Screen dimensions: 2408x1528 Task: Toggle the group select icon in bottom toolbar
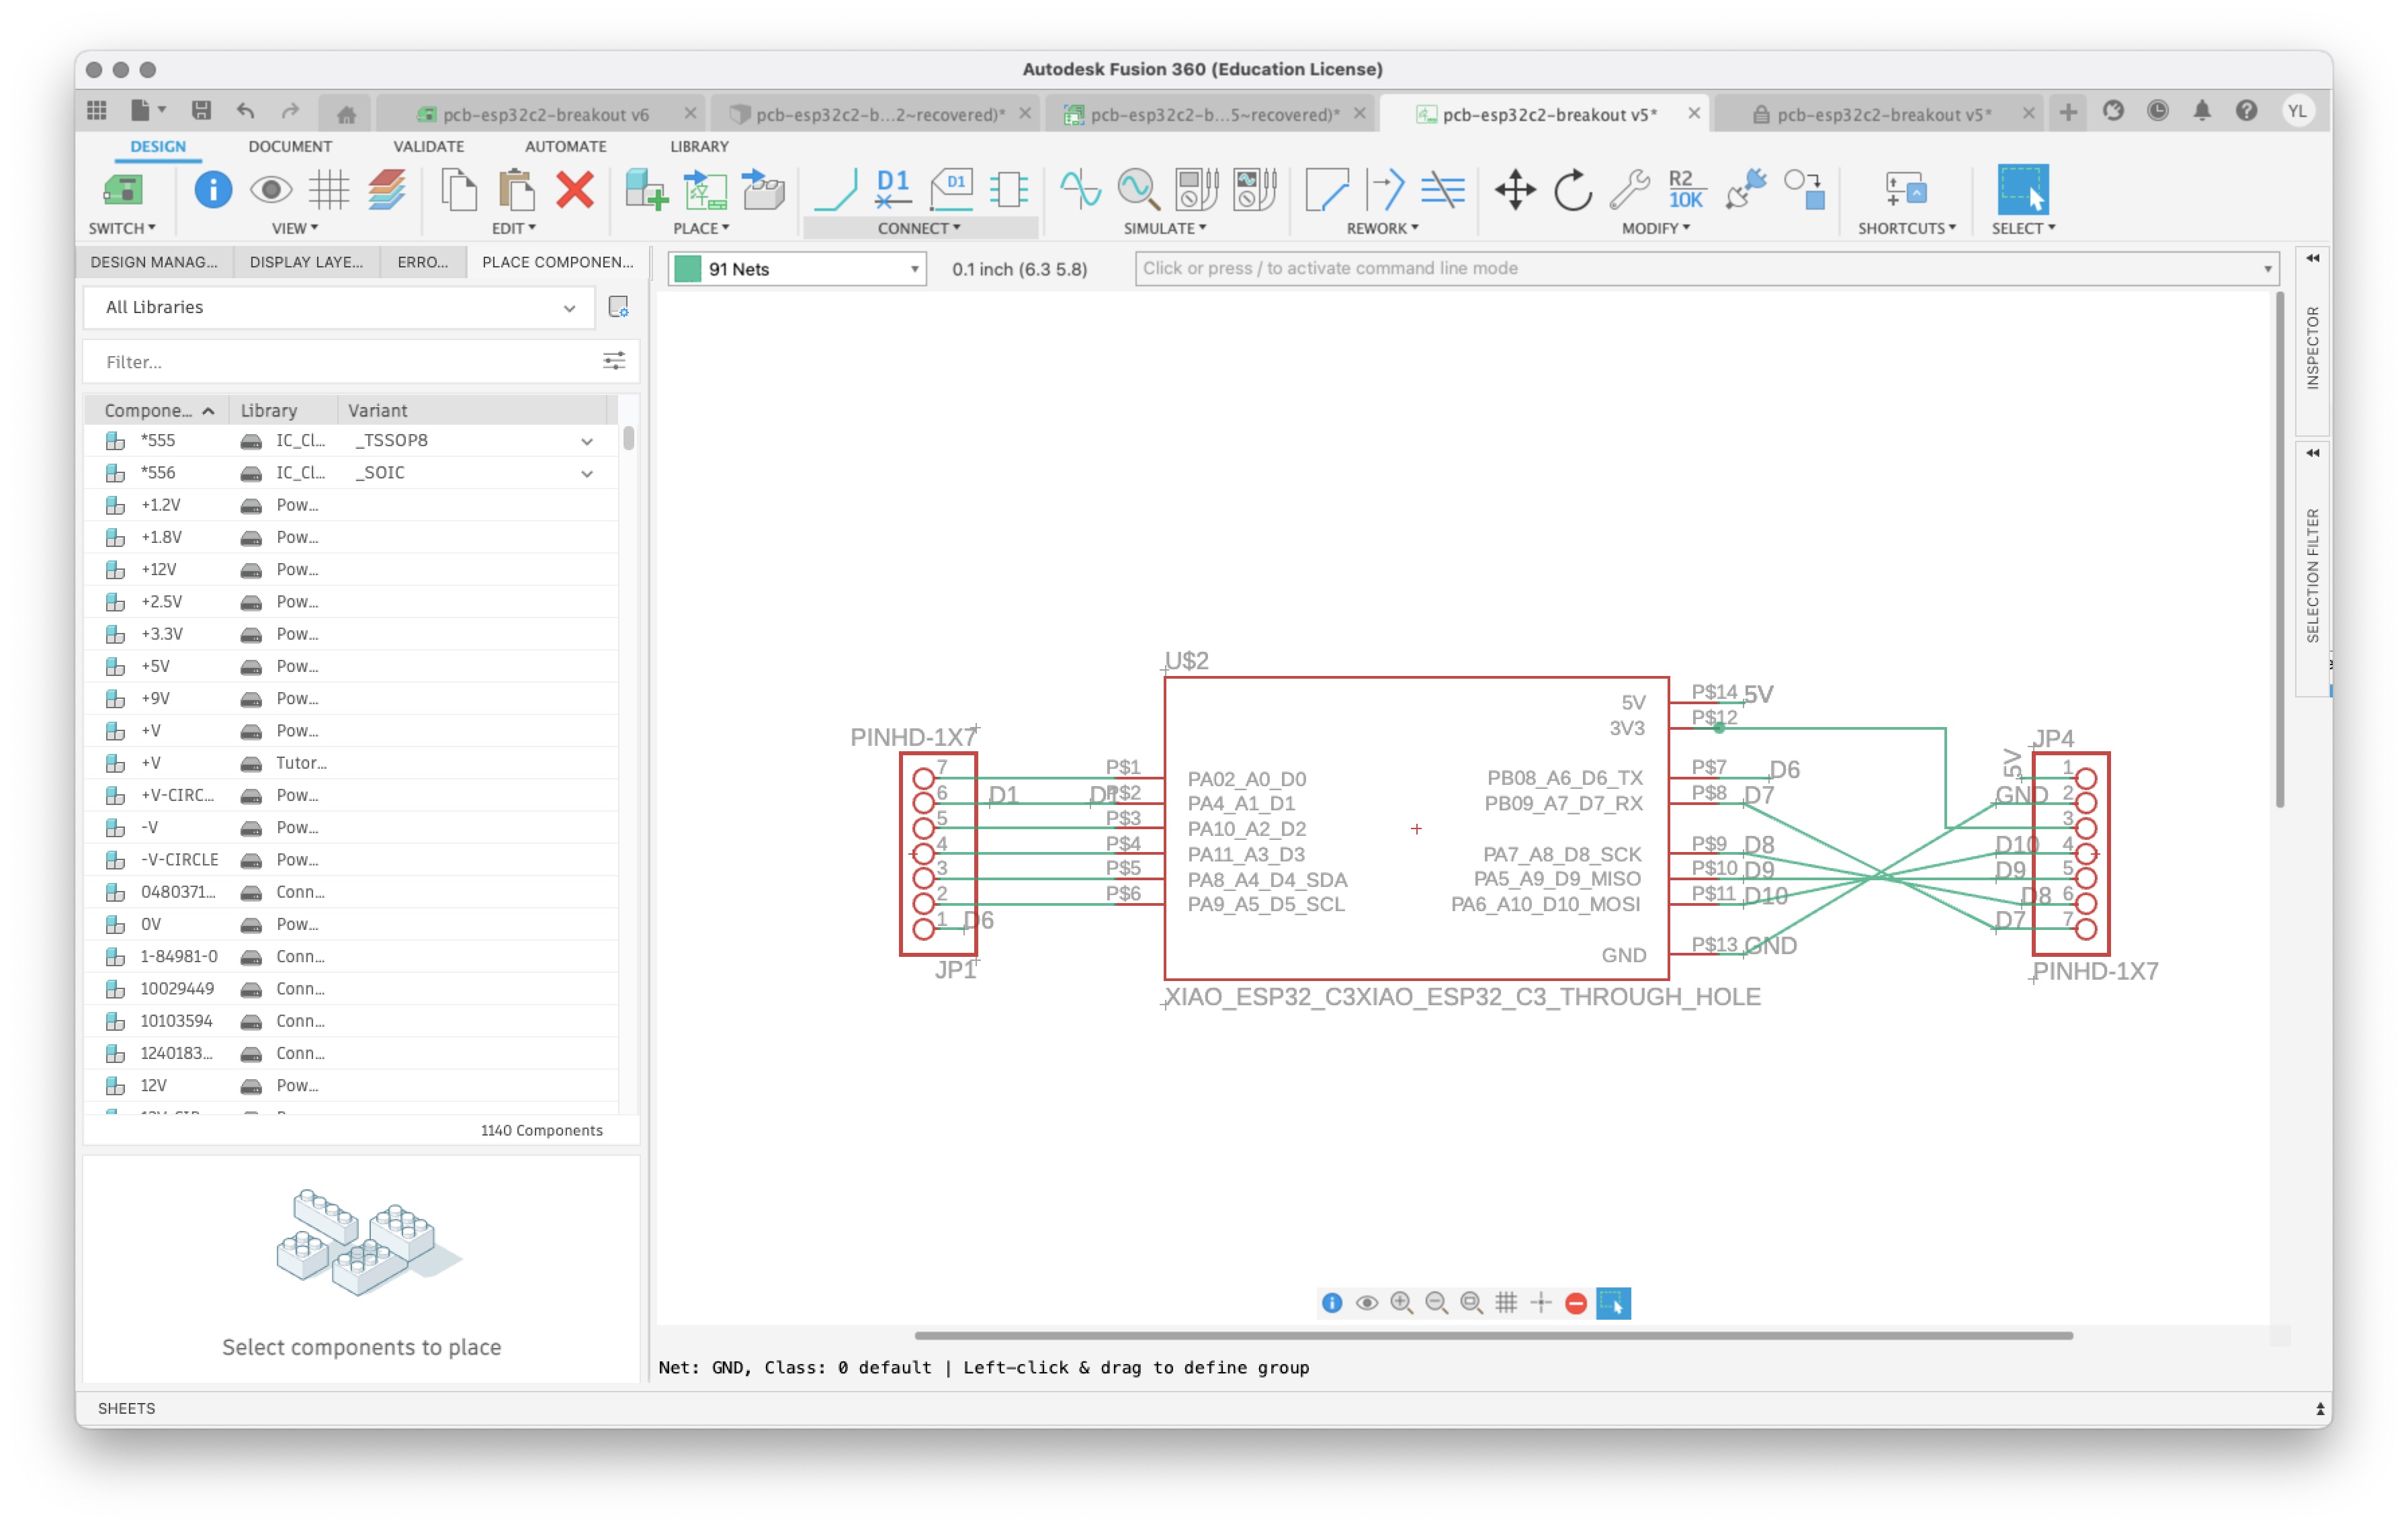[x=1613, y=1303]
